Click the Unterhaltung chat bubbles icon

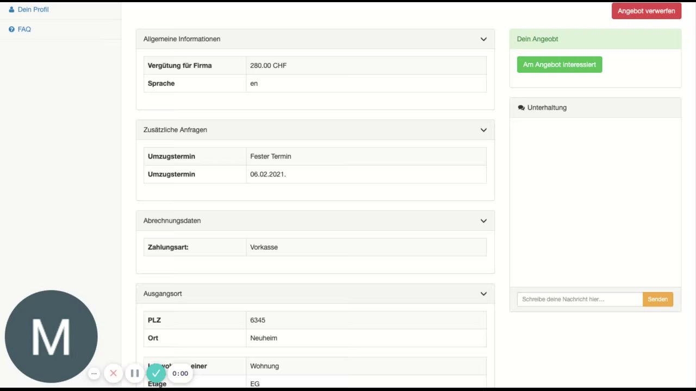pos(521,108)
